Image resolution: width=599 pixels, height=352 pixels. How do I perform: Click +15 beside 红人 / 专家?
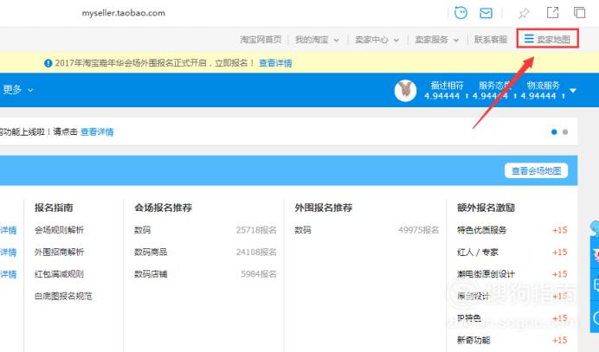[560, 253]
